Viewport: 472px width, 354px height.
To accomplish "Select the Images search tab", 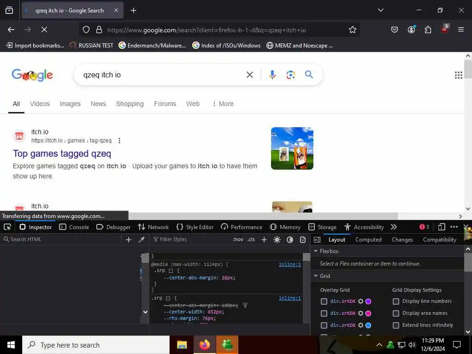I will (x=70, y=104).
